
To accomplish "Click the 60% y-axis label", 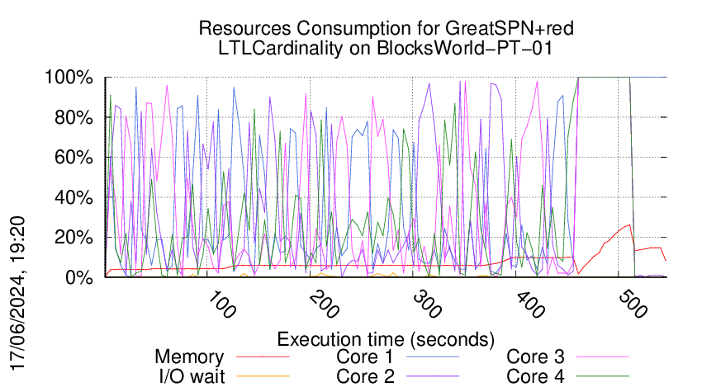I will pos(74,158).
